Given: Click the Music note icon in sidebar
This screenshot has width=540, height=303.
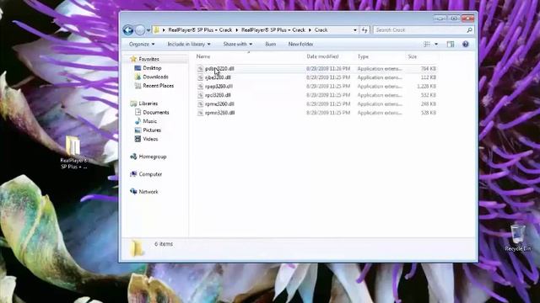Looking at the screenshot, I should pos(138,121).
